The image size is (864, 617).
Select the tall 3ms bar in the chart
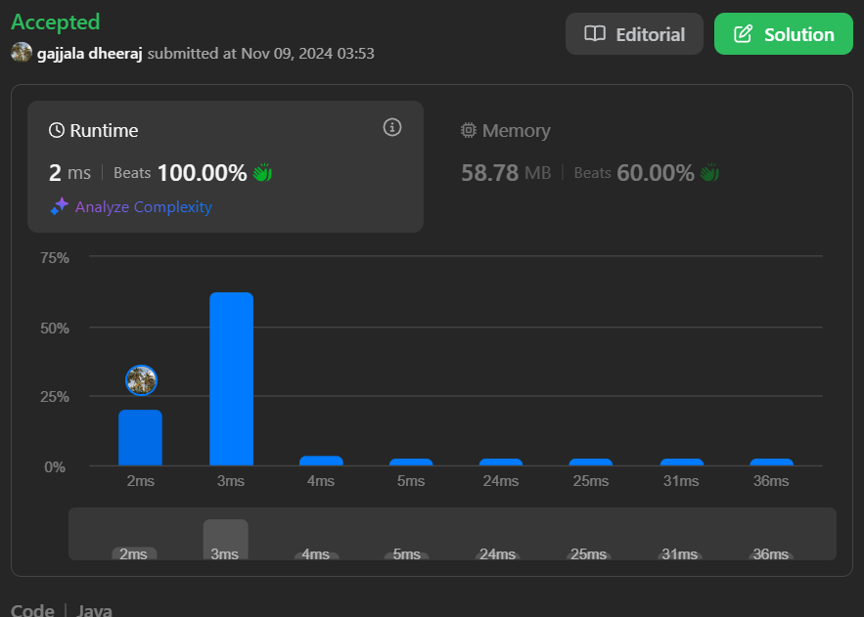coord(231,378)
